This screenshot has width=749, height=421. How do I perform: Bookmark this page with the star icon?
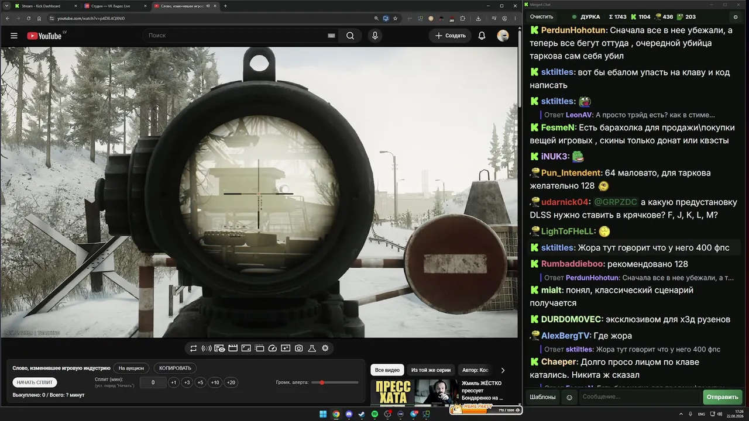pos(394,18)
